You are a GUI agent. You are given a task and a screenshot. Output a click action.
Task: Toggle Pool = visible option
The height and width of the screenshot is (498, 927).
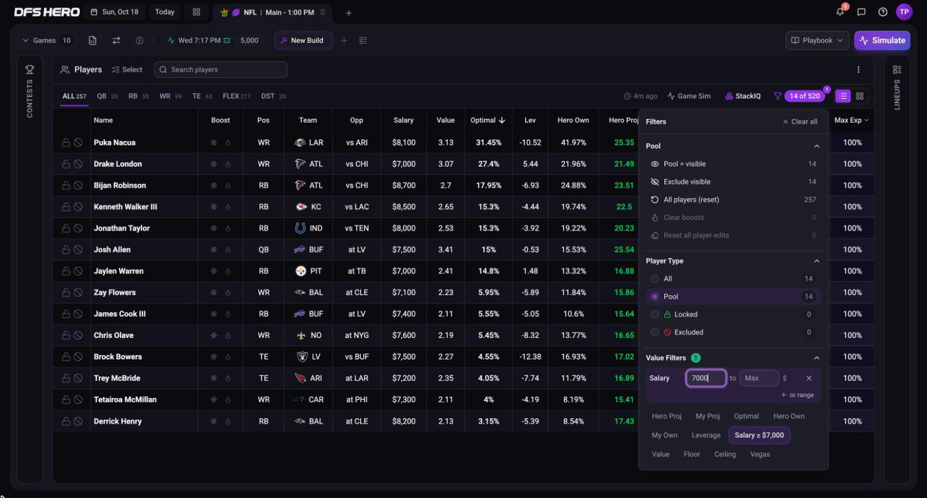[733, 164]
